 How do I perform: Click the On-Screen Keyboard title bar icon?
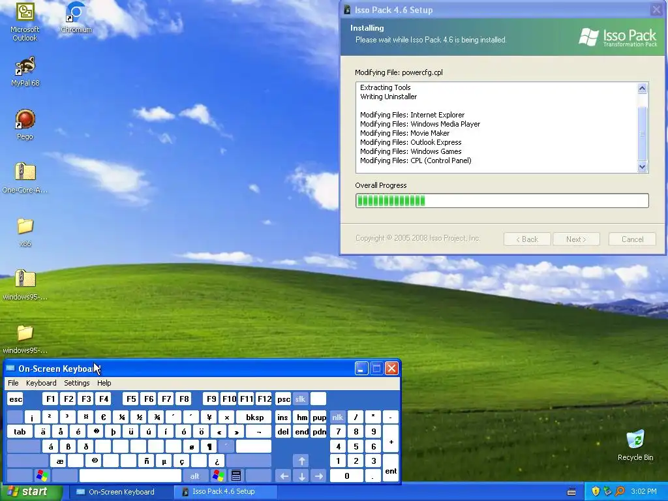(x=10, y=369)
